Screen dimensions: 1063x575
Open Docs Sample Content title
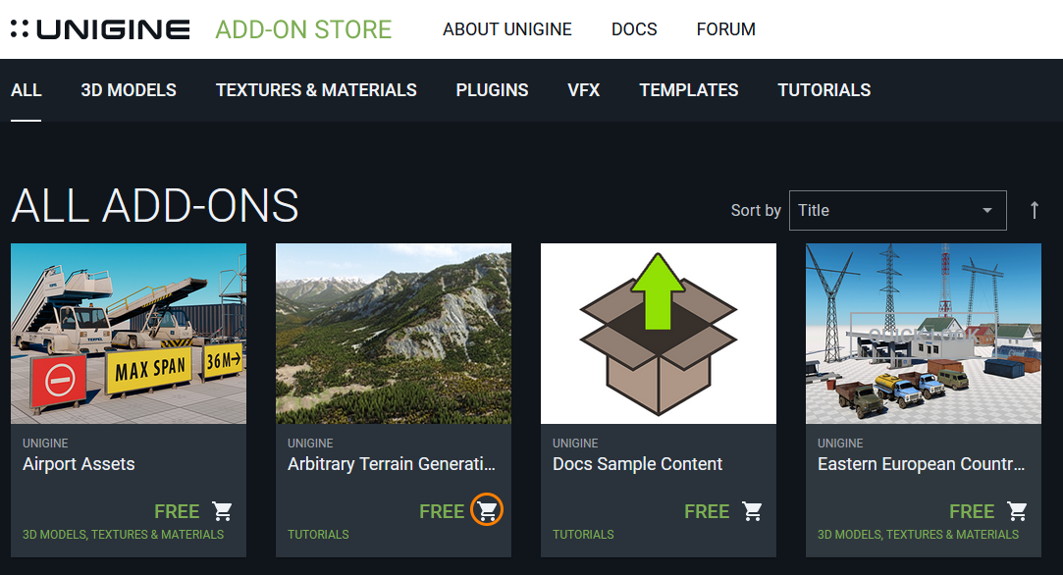(637, 464)
